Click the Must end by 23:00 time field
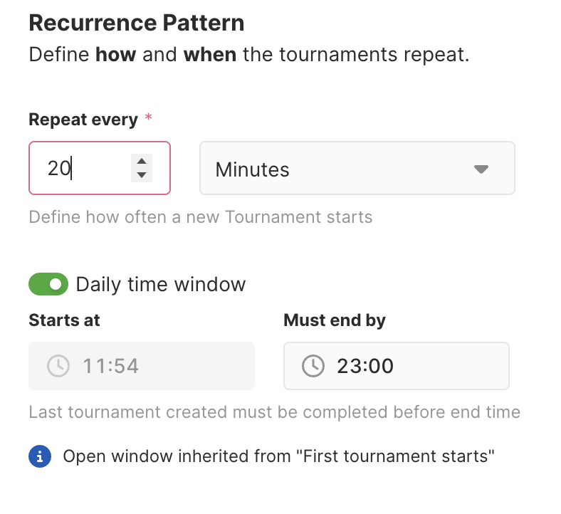 396,366
